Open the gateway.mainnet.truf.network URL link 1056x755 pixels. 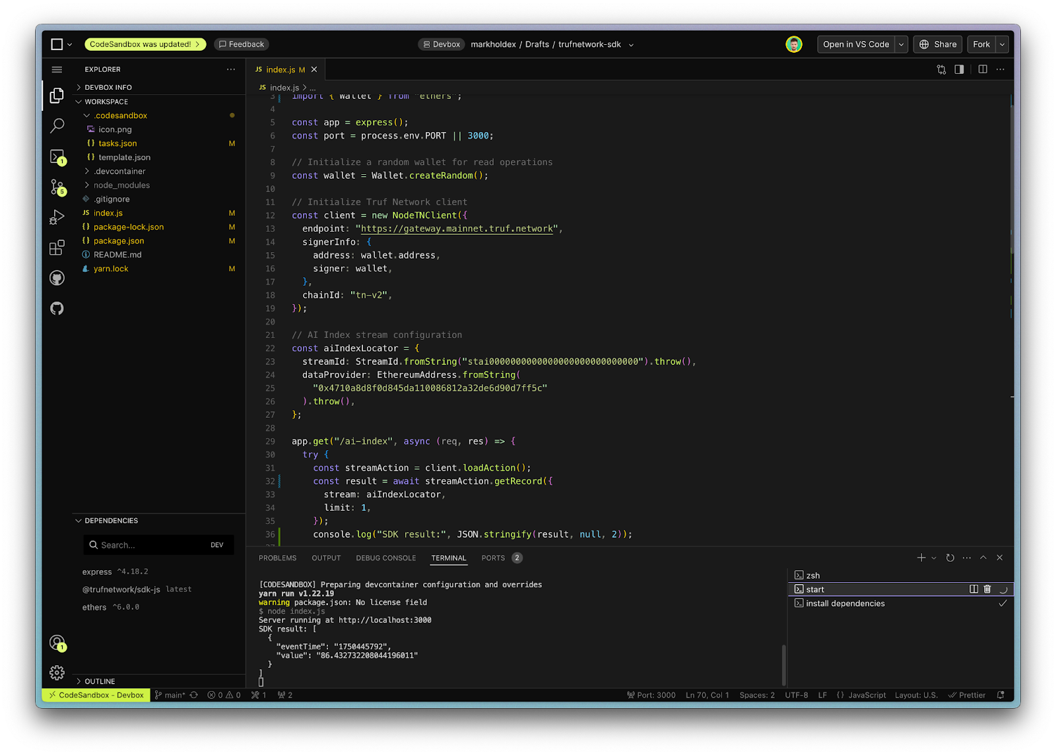457,229
